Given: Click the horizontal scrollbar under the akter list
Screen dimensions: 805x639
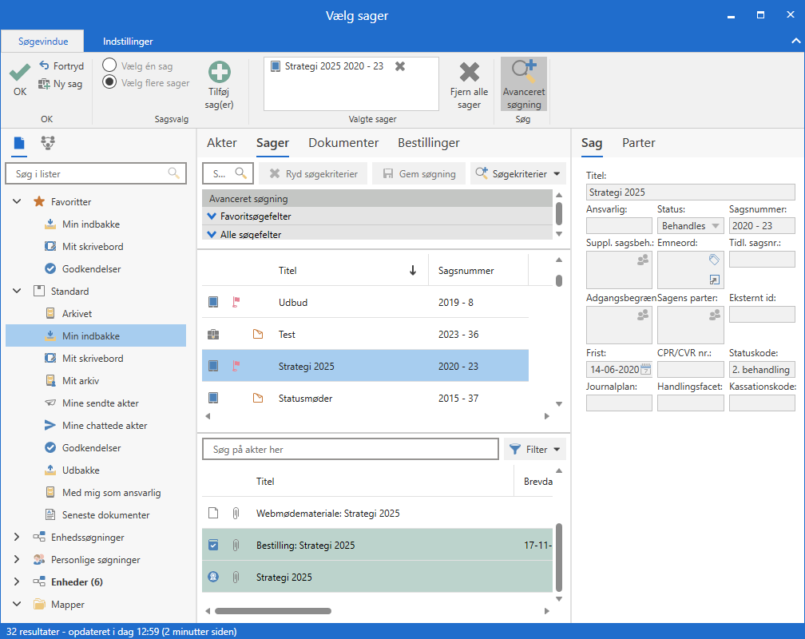Looking at the screenshot, I should tap(272, 611).
